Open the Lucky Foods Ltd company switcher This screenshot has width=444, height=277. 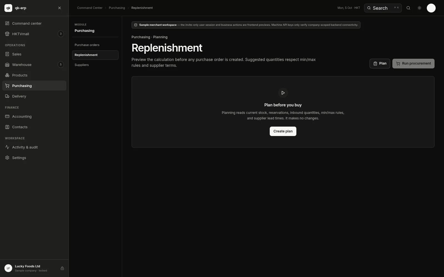(34, 268)
